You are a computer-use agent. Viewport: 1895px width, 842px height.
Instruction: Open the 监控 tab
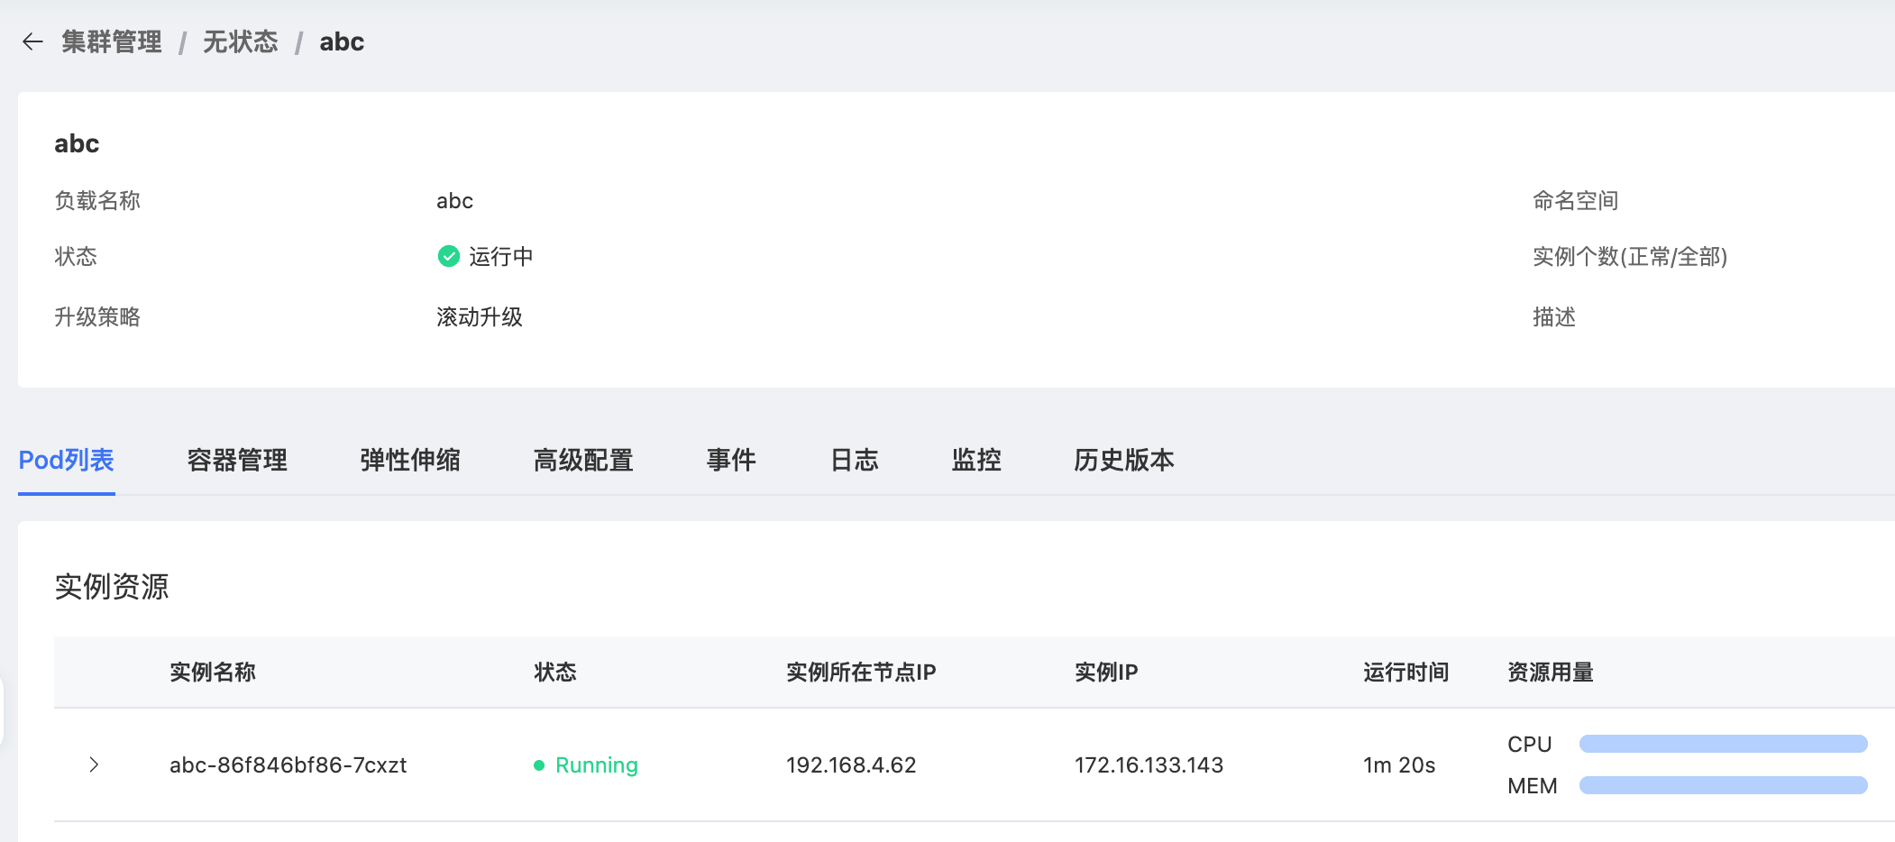coord(976,461)
